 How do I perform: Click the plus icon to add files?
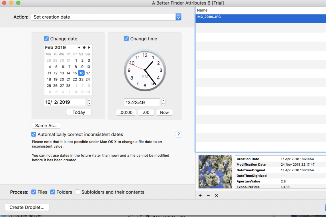tap(200, 195)
